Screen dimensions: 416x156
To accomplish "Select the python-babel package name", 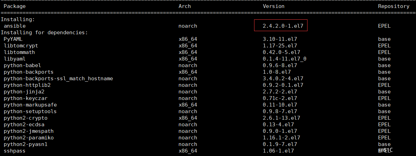I will [23, 65].
